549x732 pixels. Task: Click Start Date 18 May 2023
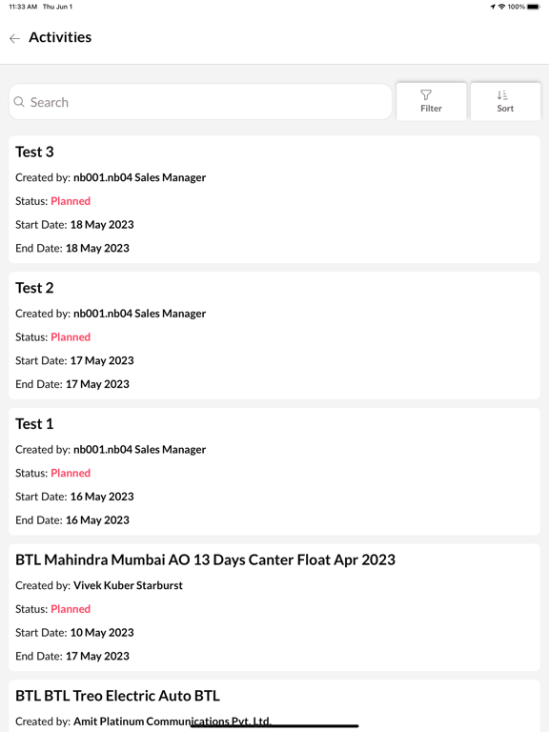point(74,225)
